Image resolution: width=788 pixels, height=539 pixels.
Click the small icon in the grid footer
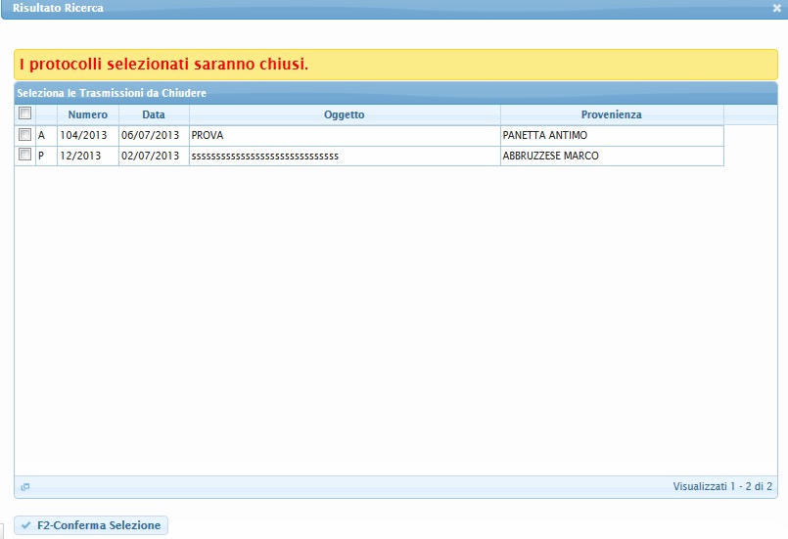[25, 486]
